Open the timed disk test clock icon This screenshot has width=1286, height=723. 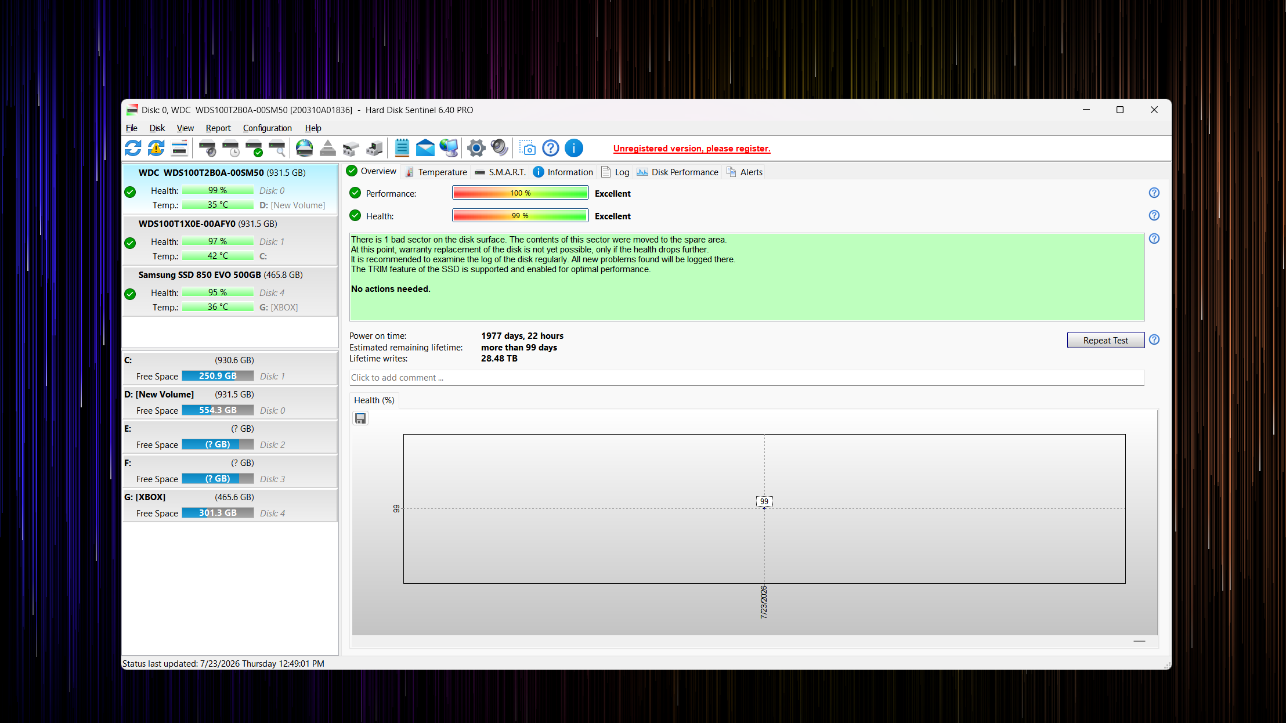coord(230,148)
